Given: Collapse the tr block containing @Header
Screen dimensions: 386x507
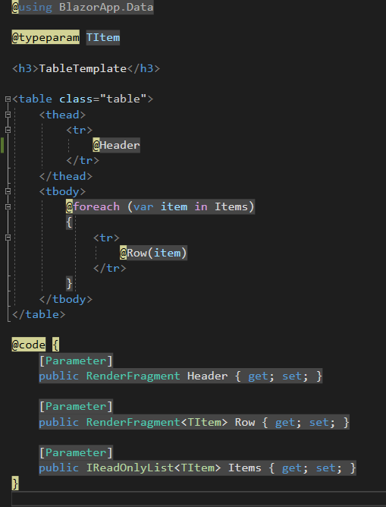Looking at the screenshot, I should [x=8, y=130].
